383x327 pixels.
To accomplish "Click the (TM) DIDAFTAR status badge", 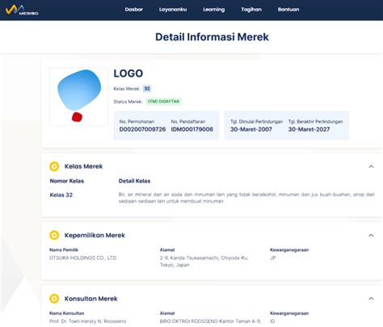I will point(163,102).
